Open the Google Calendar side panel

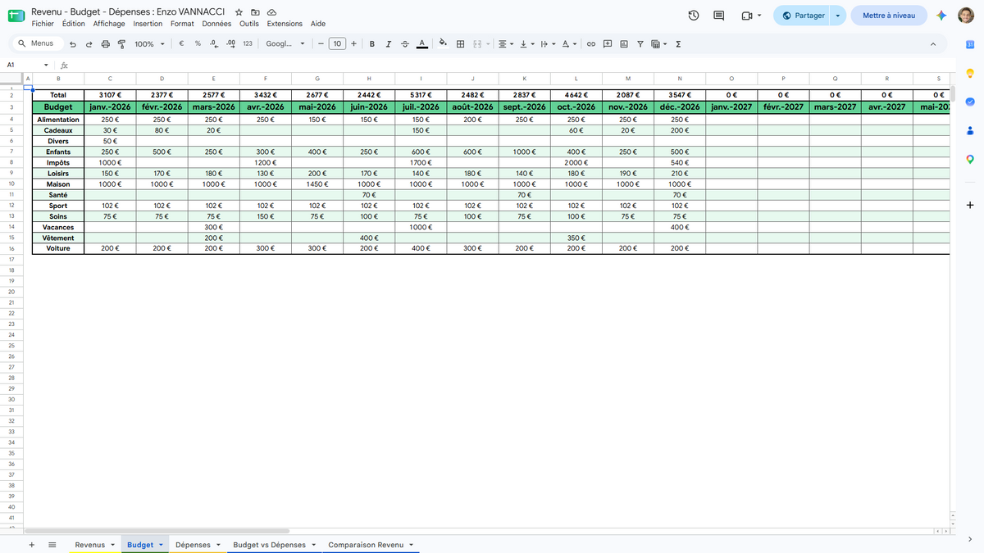click(969, 43)
